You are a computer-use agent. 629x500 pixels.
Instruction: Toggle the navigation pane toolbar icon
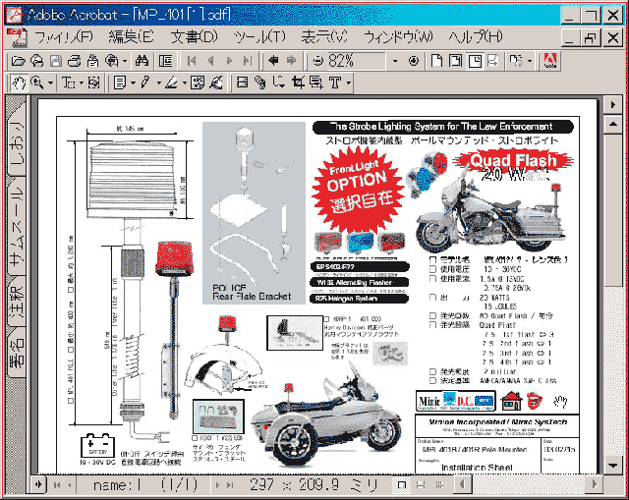tap(165, 61)
